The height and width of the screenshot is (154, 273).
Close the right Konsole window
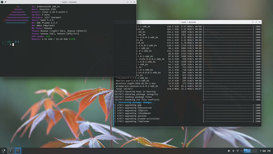pyautogui.click(x=260, y=22)
